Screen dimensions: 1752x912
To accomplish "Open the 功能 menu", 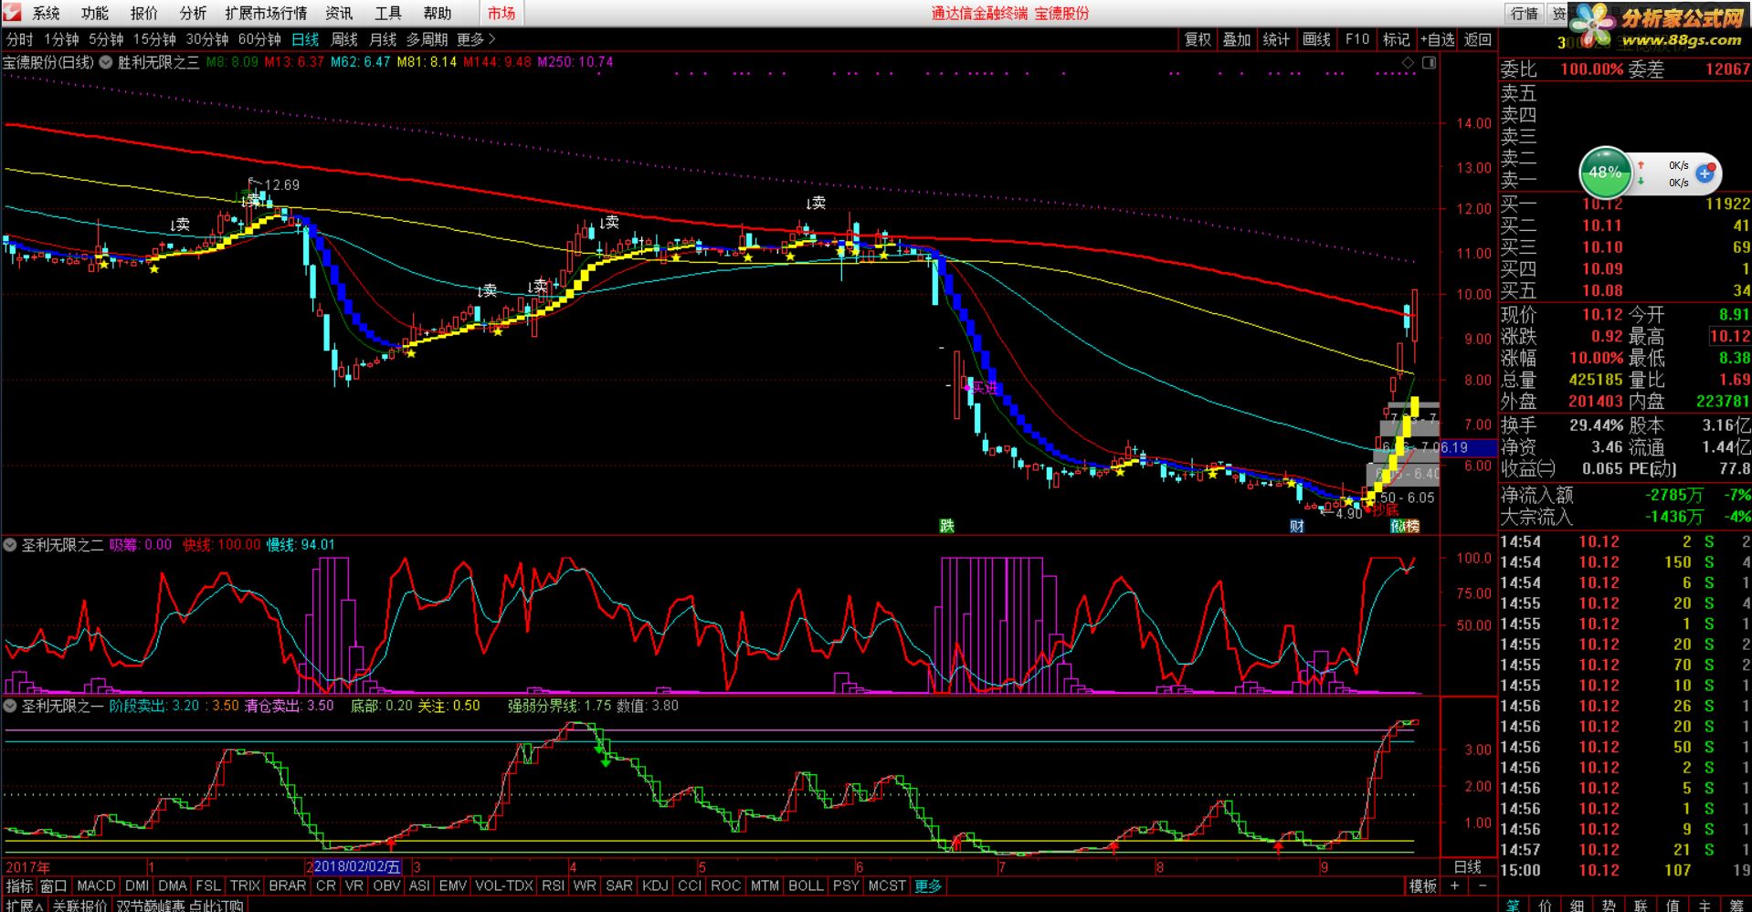I will 94,13.
